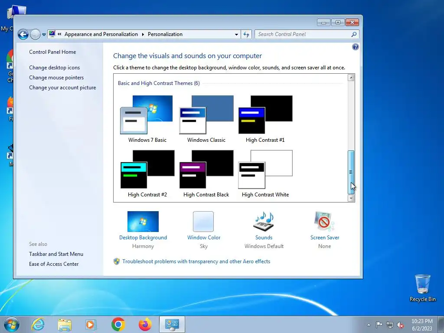444x333 pixels.
Task: Open the Screen Saver icon
Action: (x=324, y=222)
